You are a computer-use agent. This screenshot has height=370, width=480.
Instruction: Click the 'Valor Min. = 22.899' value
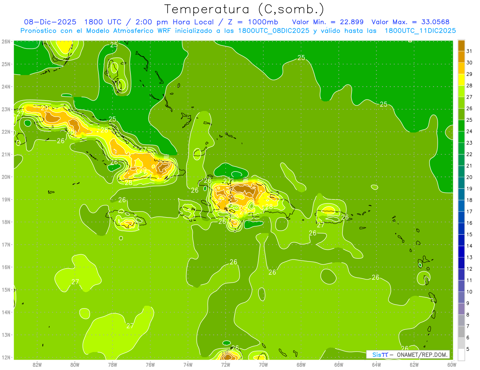(328, 22)
